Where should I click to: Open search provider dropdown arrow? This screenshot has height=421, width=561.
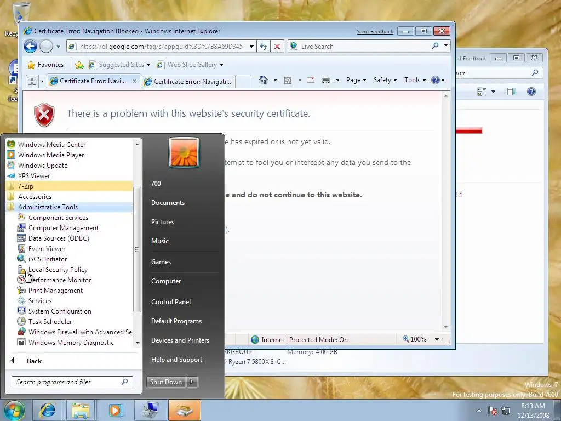pyautogui.click(x=446, y=46)
